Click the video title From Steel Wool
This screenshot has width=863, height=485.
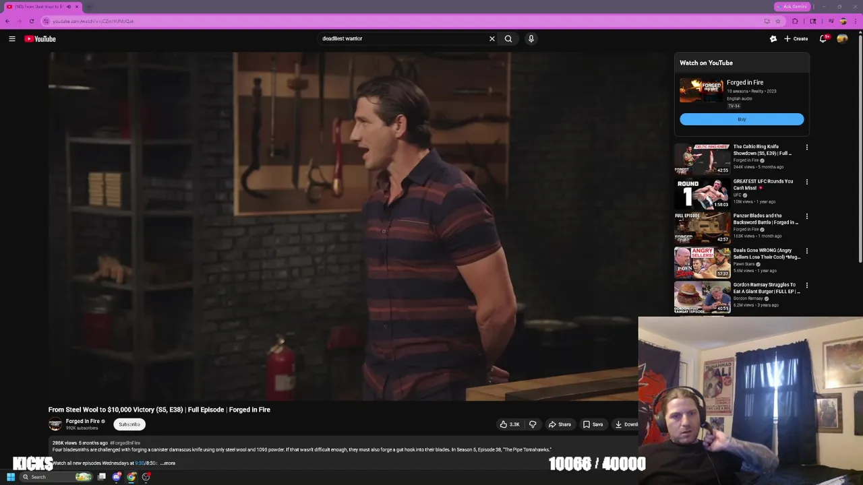tap(159, 410)
